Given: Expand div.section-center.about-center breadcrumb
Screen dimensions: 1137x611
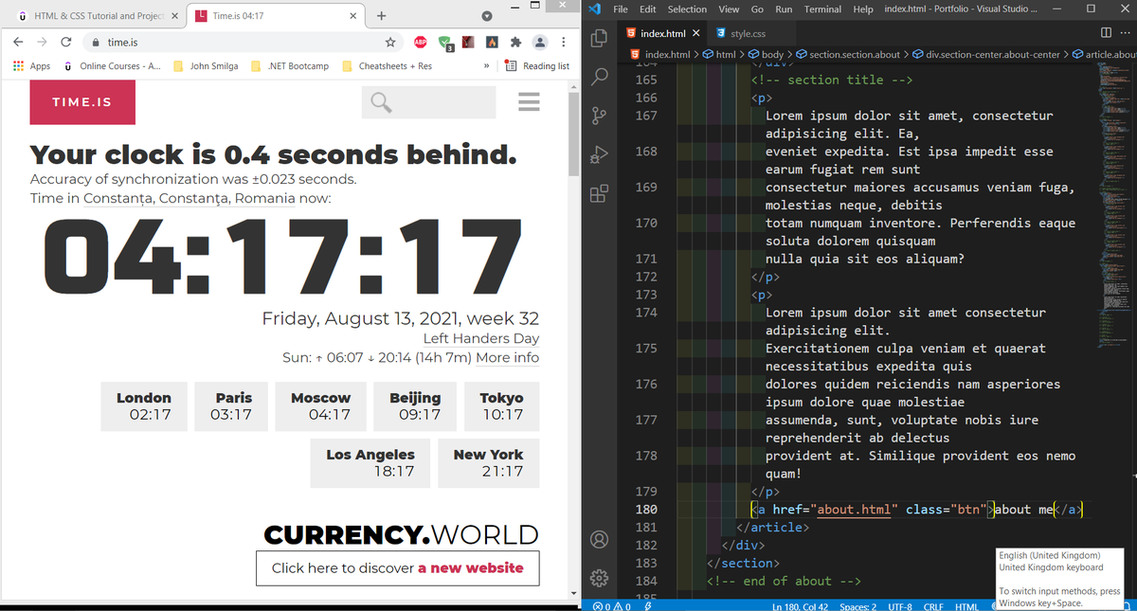Looking at the screenshot, I should pos(985,54).
